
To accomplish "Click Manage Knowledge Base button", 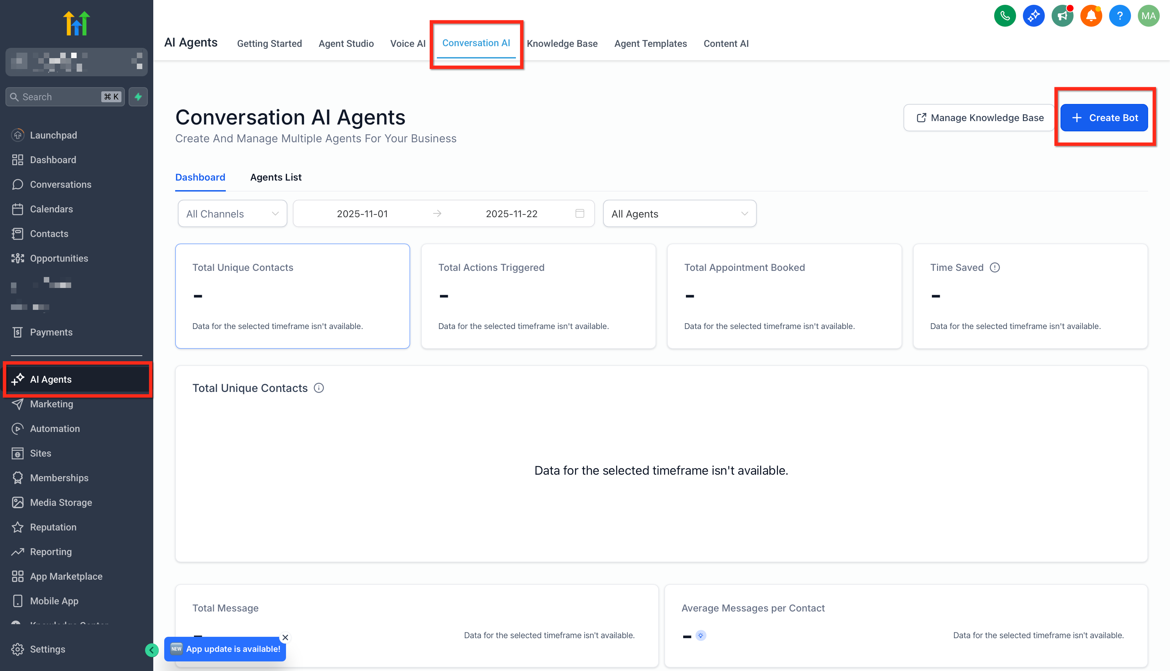I will click(x=979, y=118).
